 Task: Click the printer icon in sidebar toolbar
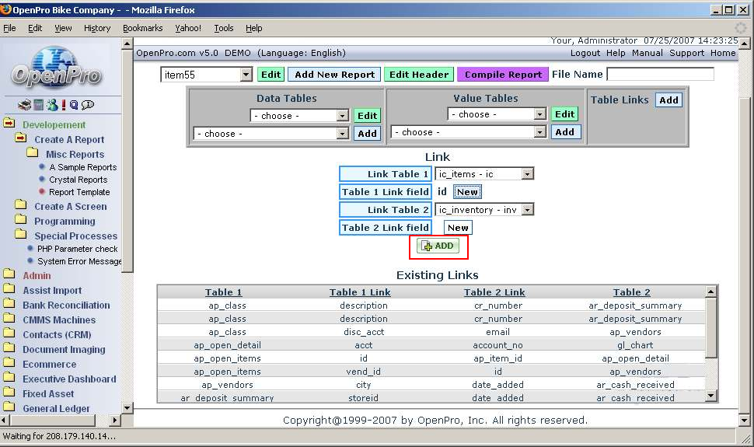(24, 105)
